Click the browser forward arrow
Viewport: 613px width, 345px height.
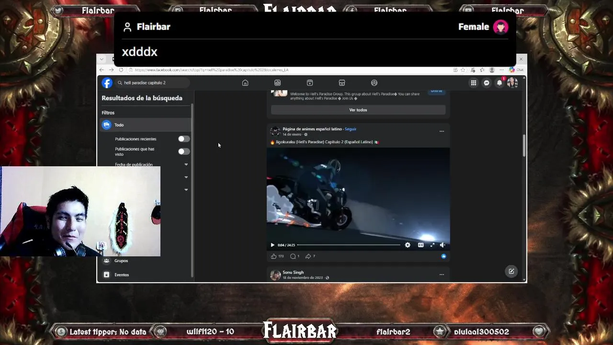(111, 70)
